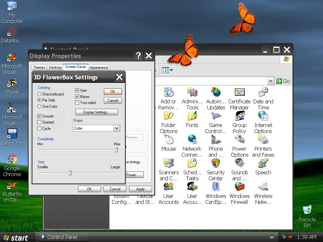Enable the Two-sided checkbox
Viewport: 323px width, 242px height.
click(x=85, y=102)
